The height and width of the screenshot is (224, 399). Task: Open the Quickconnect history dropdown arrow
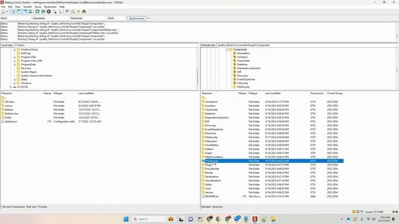(x=149, y=18)
